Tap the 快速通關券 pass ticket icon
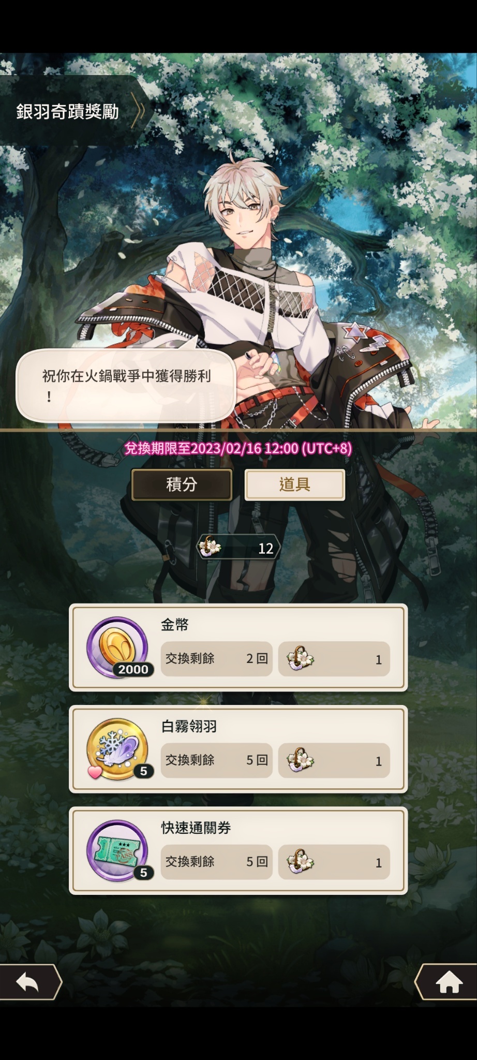The image size is (477, 1060). (x=118, y=850)
